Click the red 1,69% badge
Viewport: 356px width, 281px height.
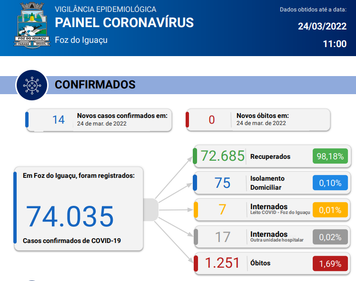[x=330, y=263]
